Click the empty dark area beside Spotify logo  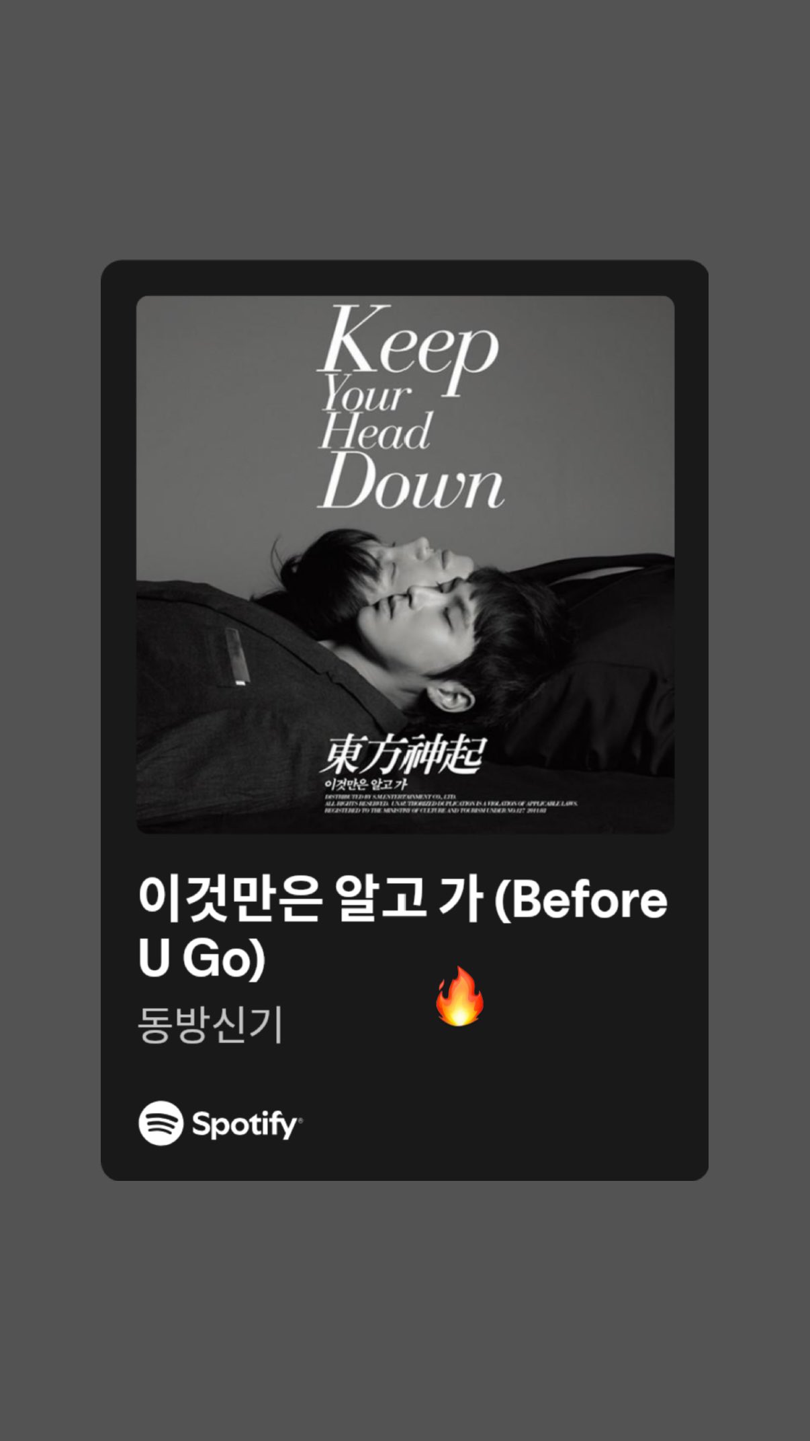504,1124
